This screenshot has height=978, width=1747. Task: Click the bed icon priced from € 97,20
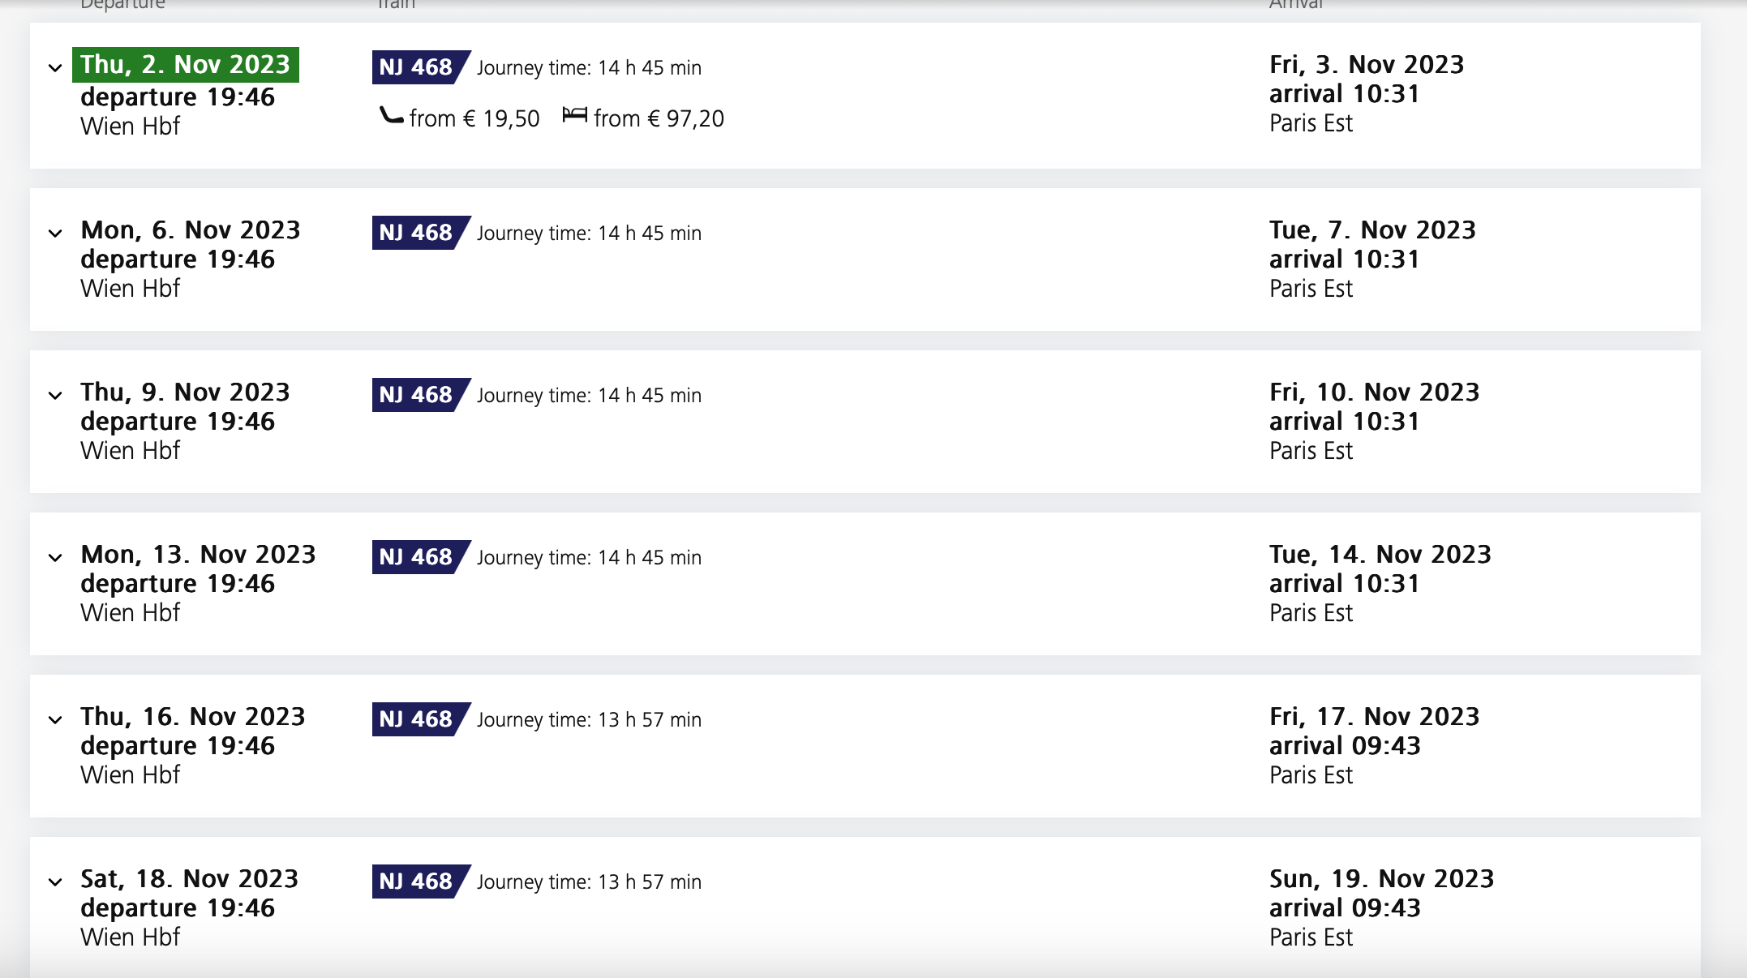(x=574, y=115)
